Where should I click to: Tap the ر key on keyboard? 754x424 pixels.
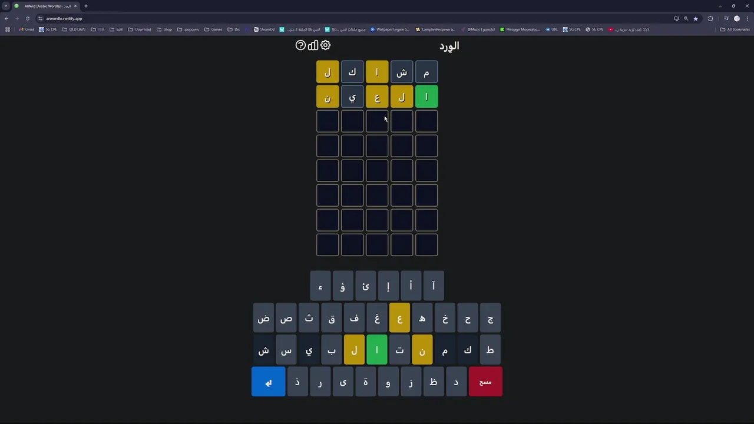point(320,382)
